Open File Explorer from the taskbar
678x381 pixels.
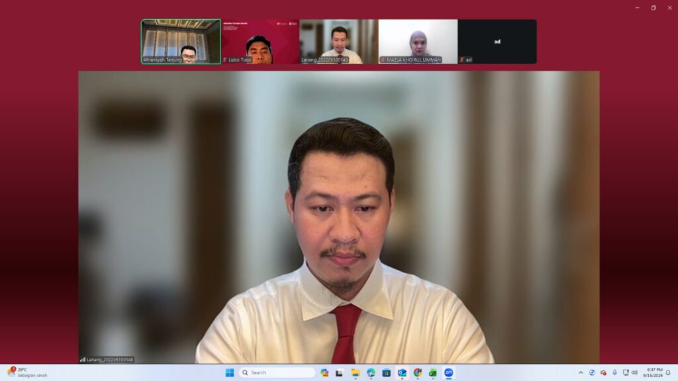356,372
